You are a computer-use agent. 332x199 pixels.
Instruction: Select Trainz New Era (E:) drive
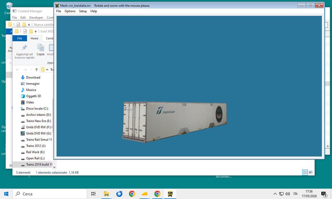[39, 121]
